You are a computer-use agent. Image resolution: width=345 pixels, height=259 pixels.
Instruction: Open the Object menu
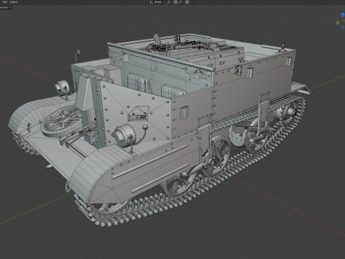(x=14, y=2)
